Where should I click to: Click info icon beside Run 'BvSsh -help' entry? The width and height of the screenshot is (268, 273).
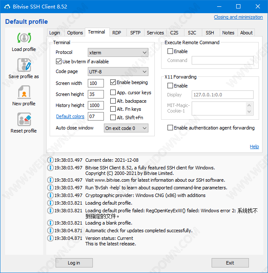(50, 188)
